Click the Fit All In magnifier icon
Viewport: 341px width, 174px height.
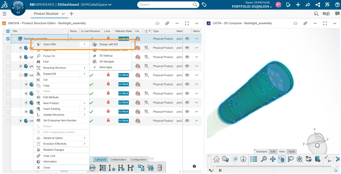(264, 159)
